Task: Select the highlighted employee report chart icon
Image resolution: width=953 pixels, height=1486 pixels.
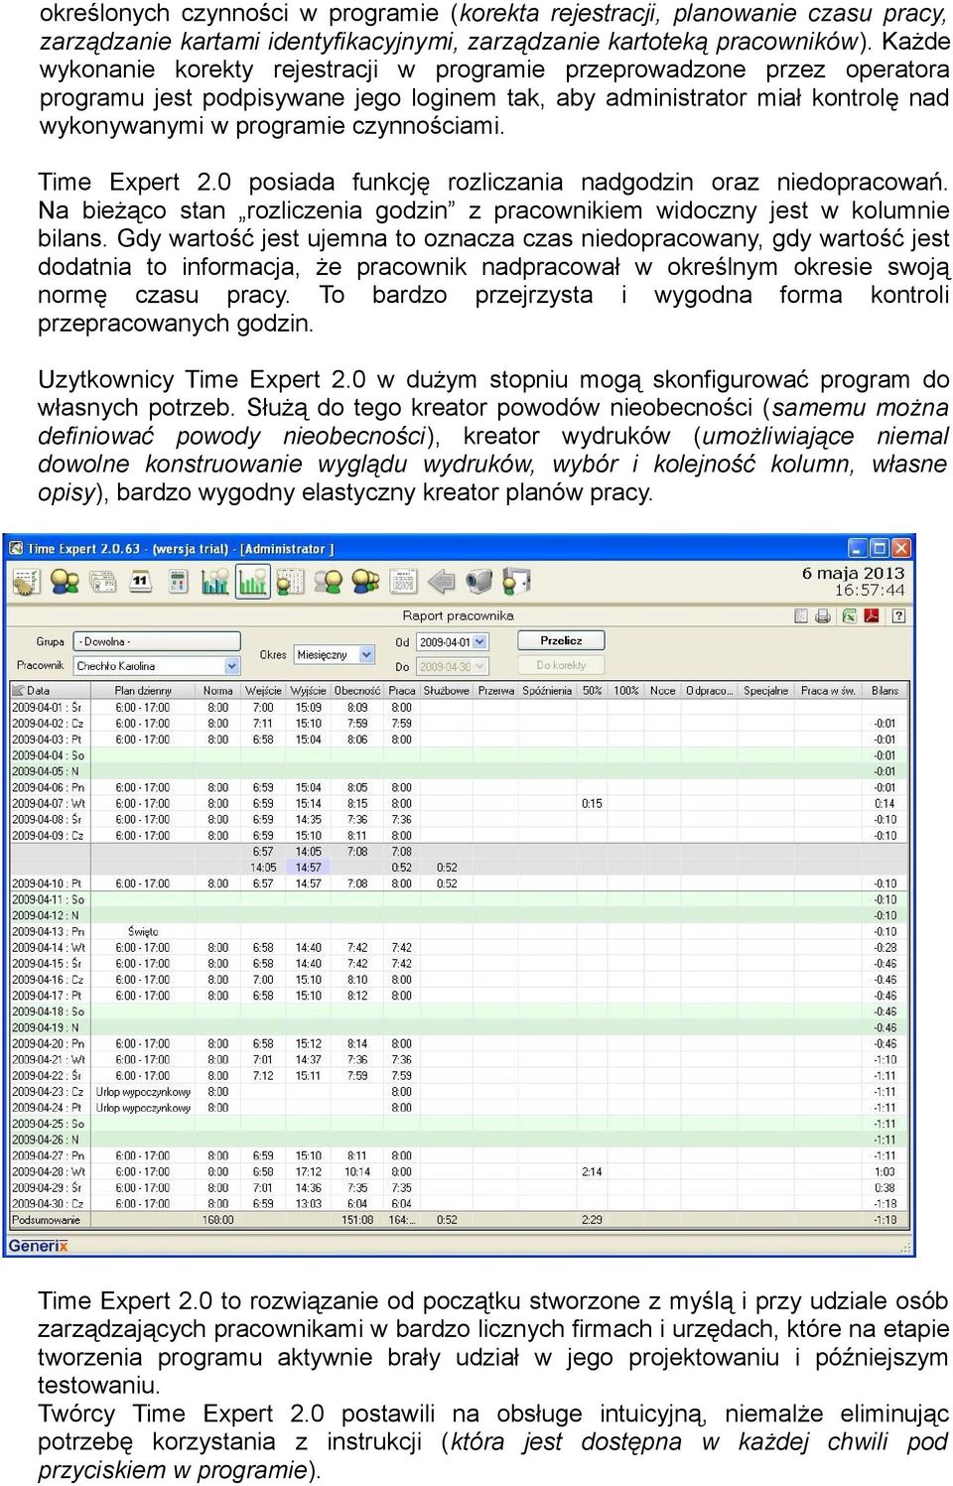Action: [252, 581]
